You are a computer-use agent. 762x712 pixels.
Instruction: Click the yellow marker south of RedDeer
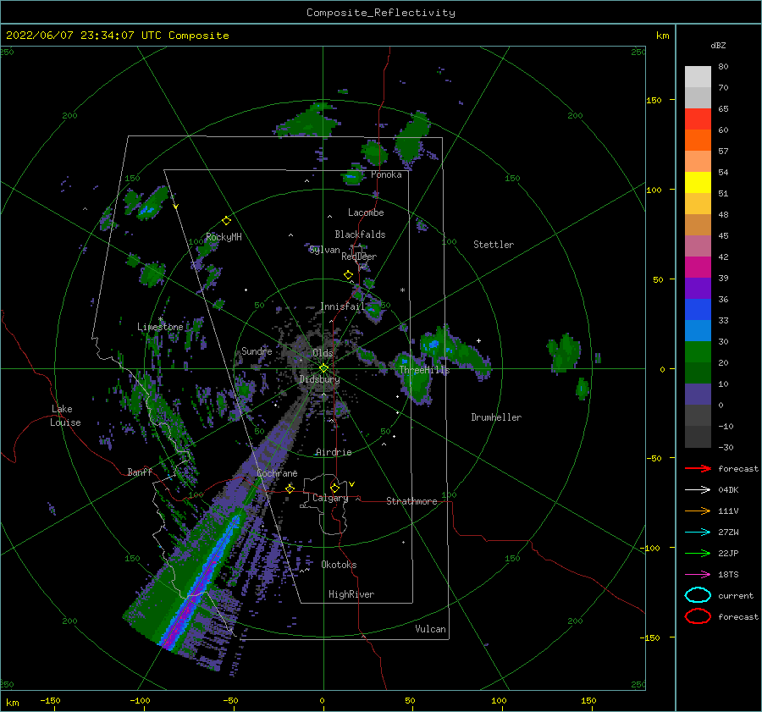pos(348,275)
